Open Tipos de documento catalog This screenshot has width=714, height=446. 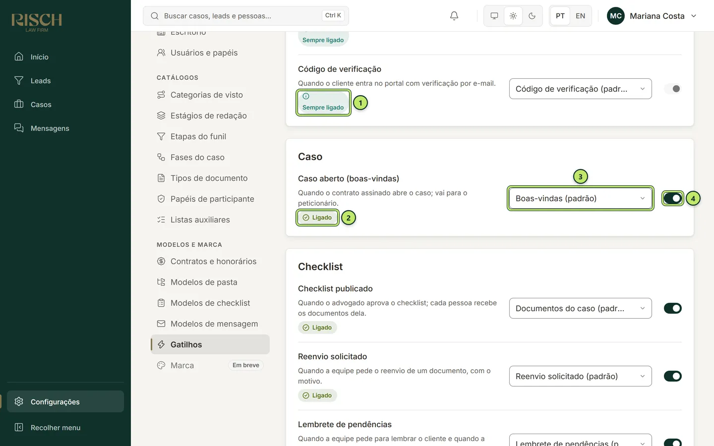pos(210,178)
